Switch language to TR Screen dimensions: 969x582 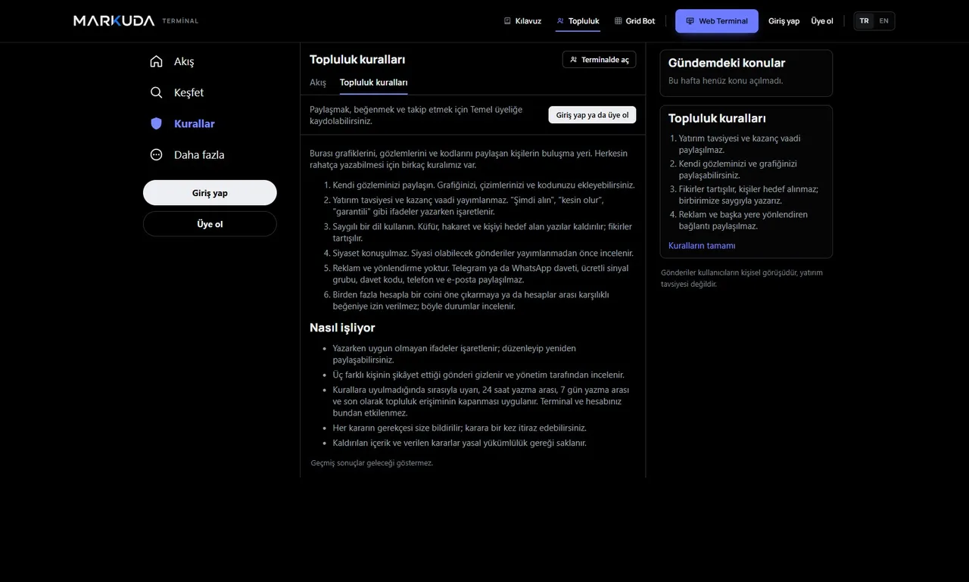[864, 21]
